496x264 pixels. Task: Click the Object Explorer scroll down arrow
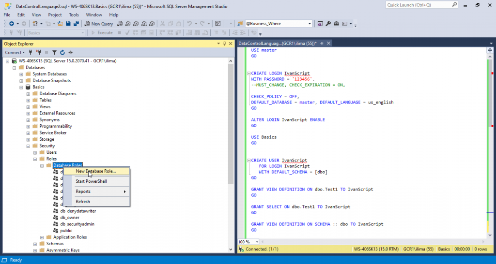pos(231,249)
